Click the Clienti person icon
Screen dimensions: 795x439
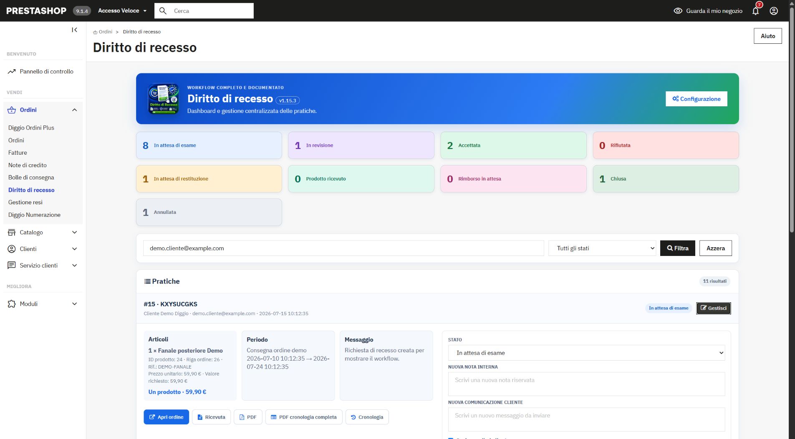tap(12, 249)
